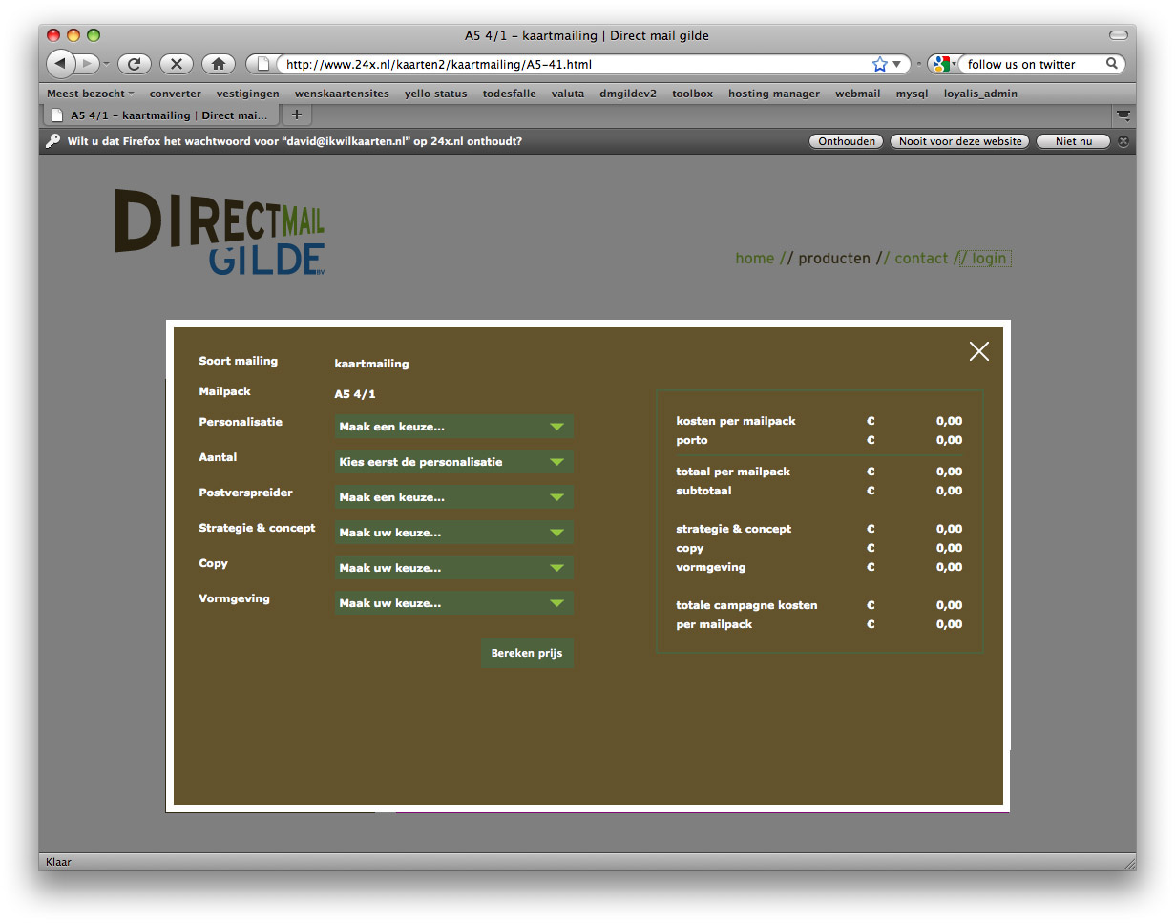1175x923 pixels.
Task: Click the browser Forward arrow button
Action: (87, 64)
